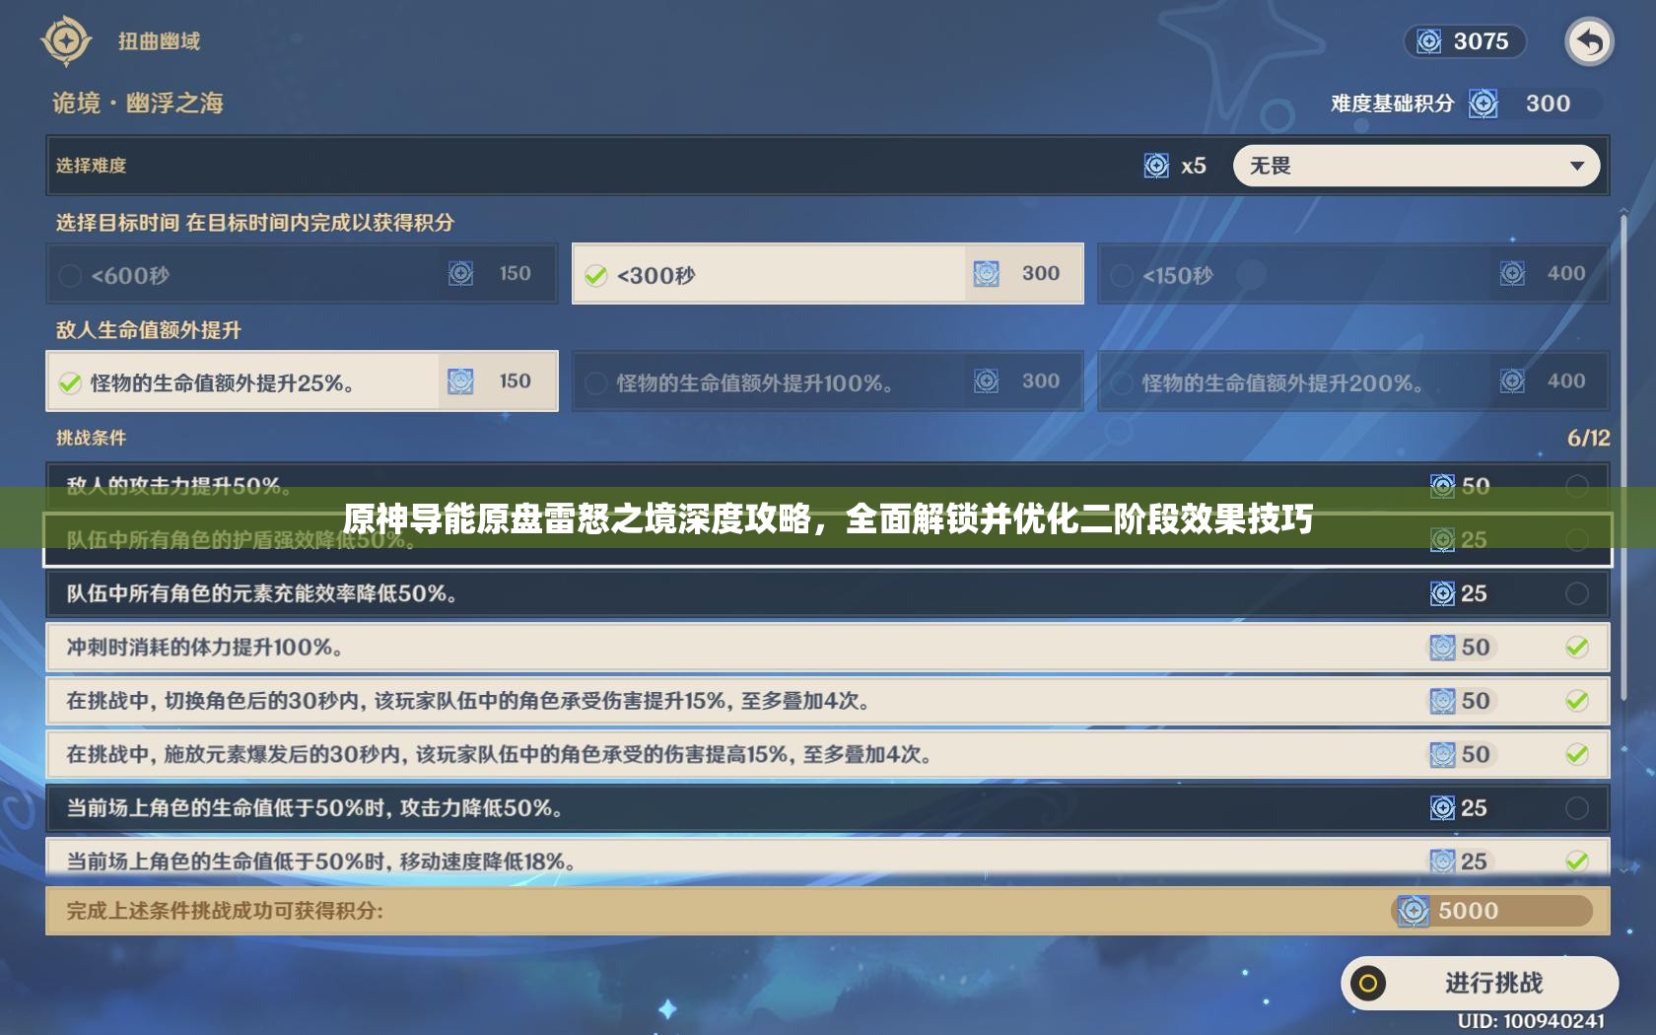Uncheck HP below 50% movement speed condition
Image resolution: width=1656 pixels, height=1035 pixels.
tap(1577, 861)
